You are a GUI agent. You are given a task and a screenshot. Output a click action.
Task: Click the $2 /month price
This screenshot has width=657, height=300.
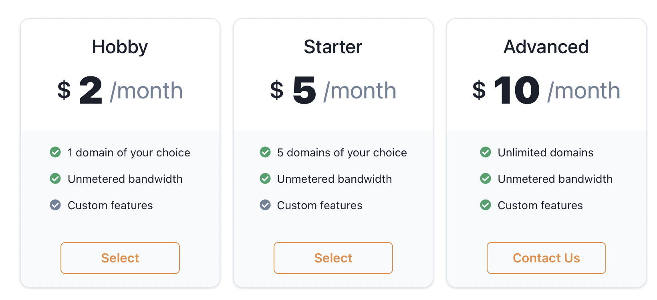click(x=120, y=91)
